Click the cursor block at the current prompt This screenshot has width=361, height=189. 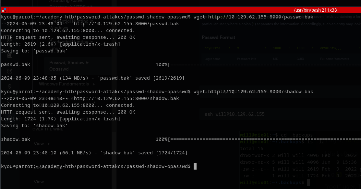195,166
